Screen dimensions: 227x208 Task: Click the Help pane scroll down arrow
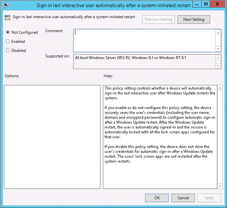point(220,186)
